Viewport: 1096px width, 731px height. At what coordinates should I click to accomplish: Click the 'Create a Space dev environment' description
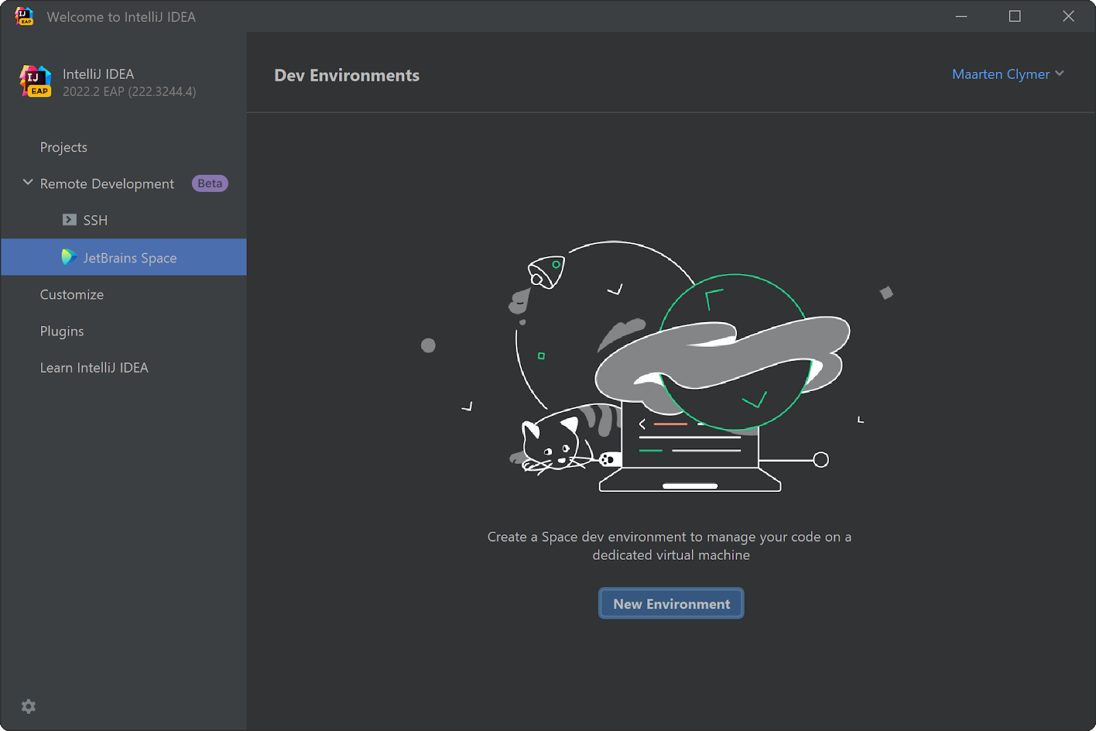pos(670,546)
